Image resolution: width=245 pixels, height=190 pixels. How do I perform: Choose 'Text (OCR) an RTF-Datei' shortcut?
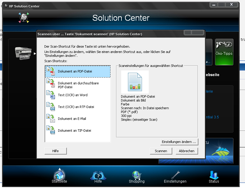point(78,107)
